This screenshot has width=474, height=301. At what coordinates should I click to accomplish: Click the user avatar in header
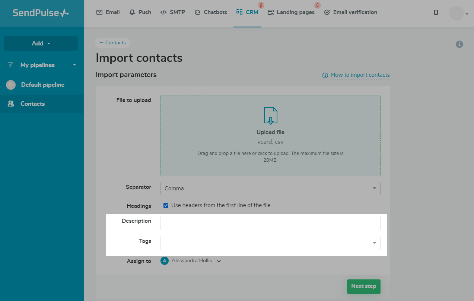pyautogui.click(x=456, y=13)
